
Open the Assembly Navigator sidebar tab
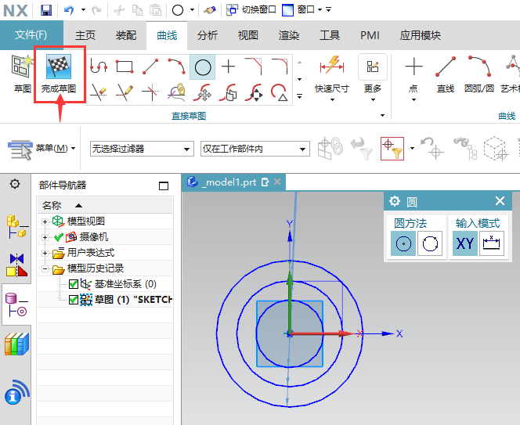pyautogui.click(x=16, y=227)
